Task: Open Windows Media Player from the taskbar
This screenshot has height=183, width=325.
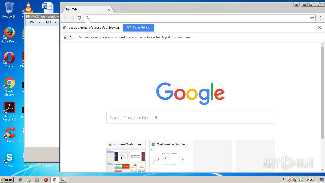Action: point(37,180)
